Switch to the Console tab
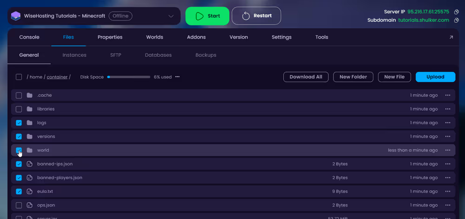This screenshot has width=465, height=219. point(29,37)
